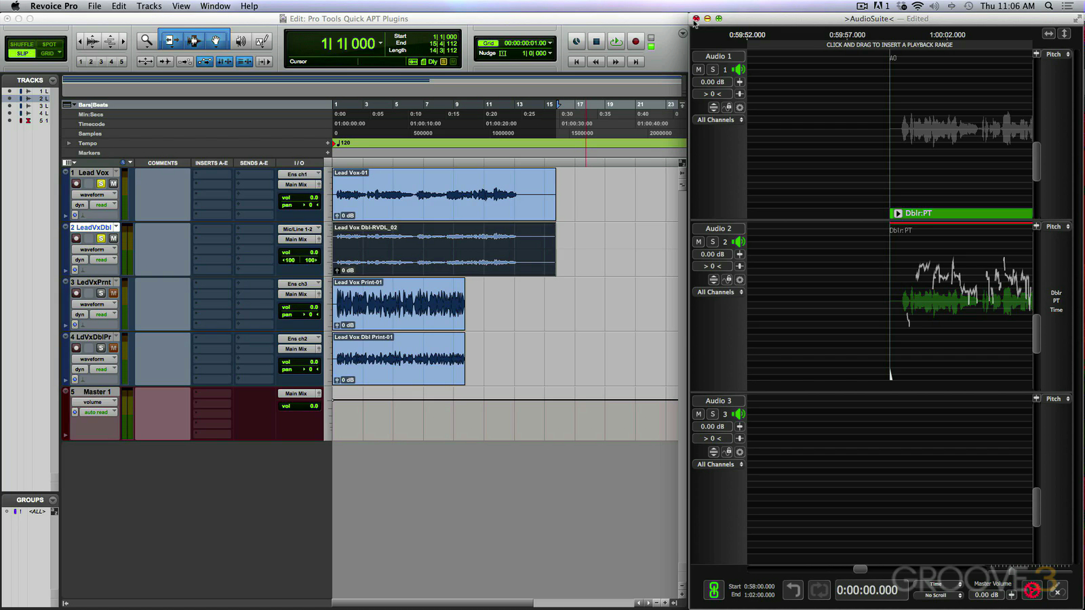
Task: Click LeadVxDbl Mic/Line 1-2 input button
Action: pos(299,229)
